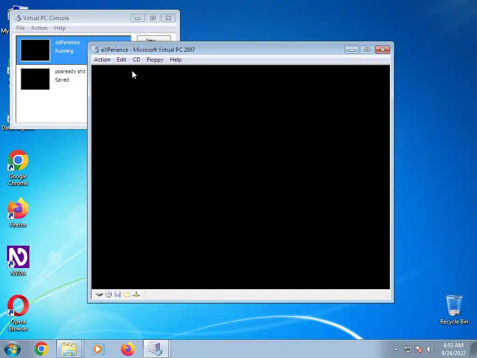Maximize the eXPerience Virtual PC window
Viewport: 477px width, 358px height.
[367, 49]
